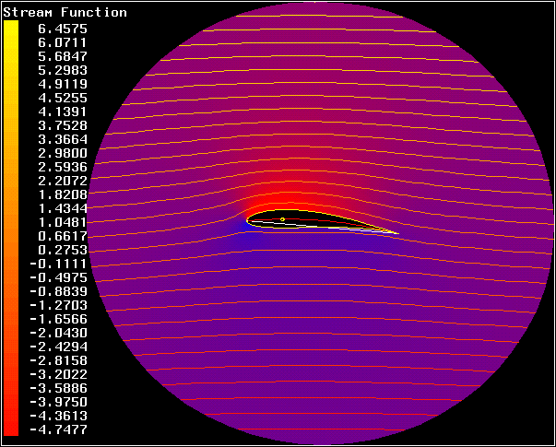Click the 3.7528 legend value

coord(63,125)
